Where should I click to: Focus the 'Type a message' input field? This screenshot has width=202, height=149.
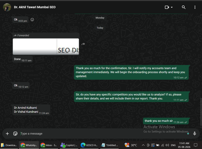click(102, 134)
